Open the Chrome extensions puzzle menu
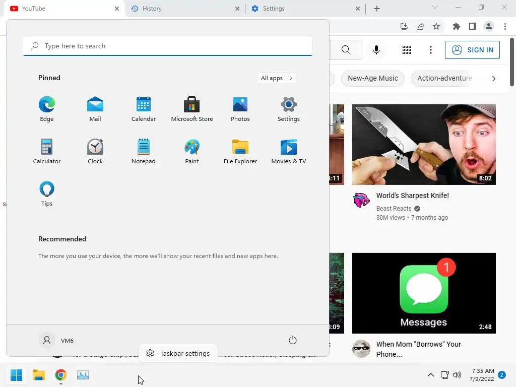516x387 pixels. point(456,26)
